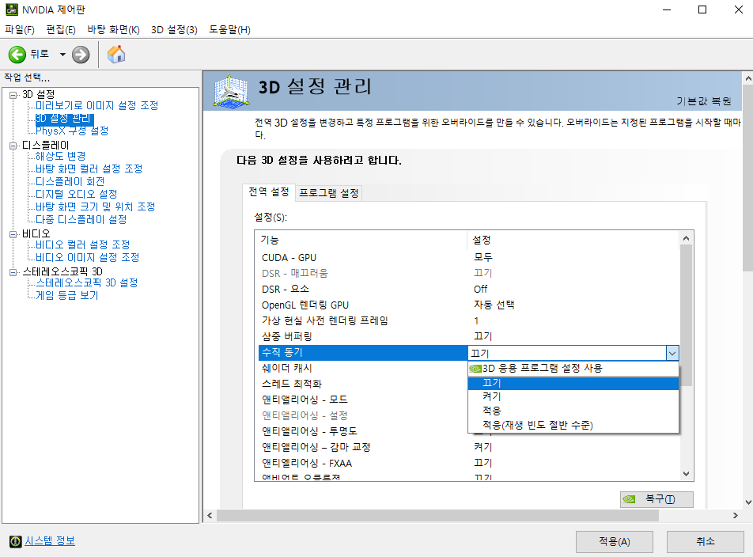This screenshot has width=753, height=557.
Task: Open 바탕 화면 컬러 설정 조정
Action: coord(89,169)
